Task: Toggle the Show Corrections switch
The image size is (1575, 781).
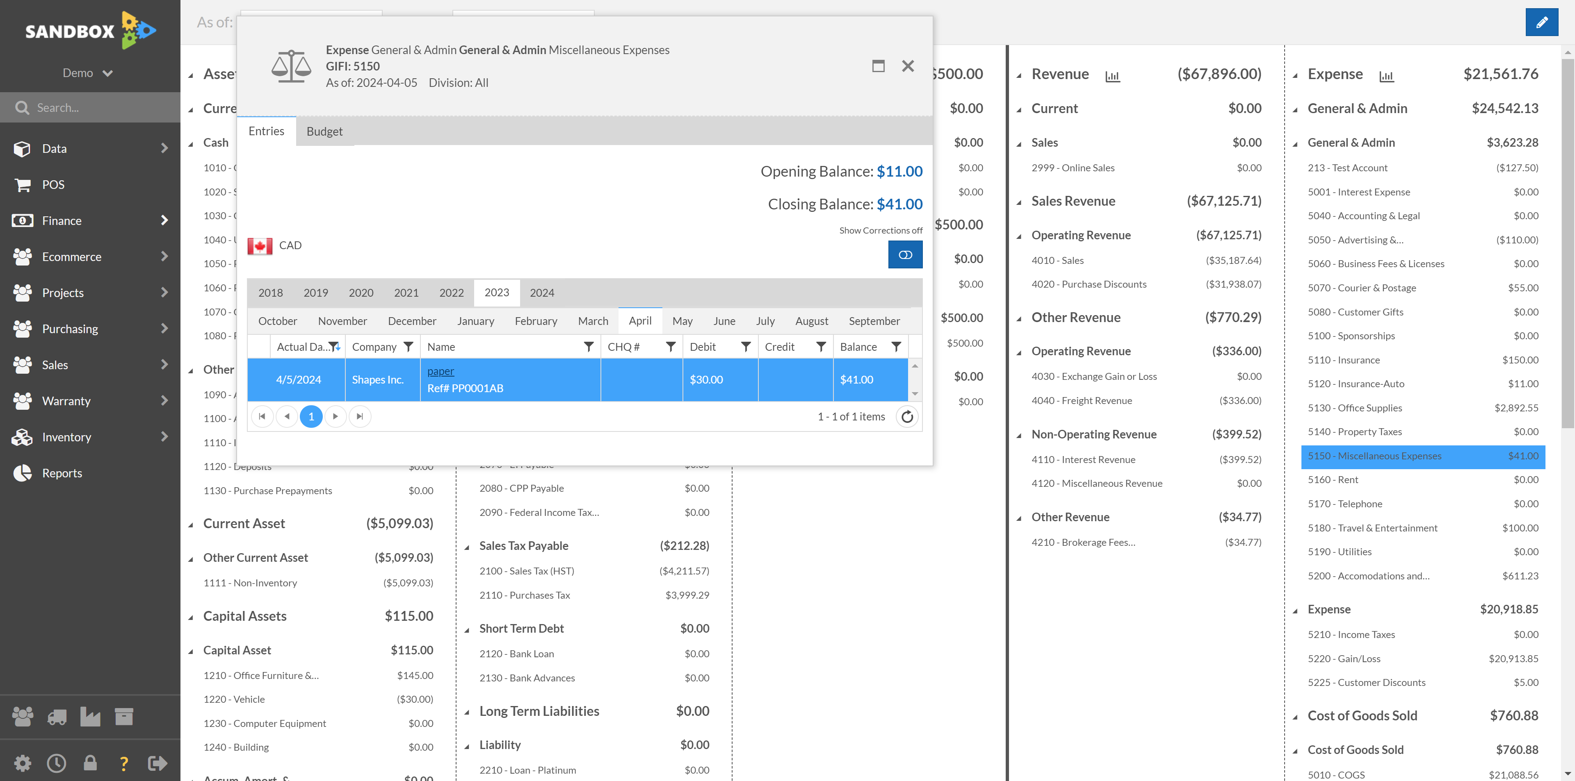Action: pos(905,254)
